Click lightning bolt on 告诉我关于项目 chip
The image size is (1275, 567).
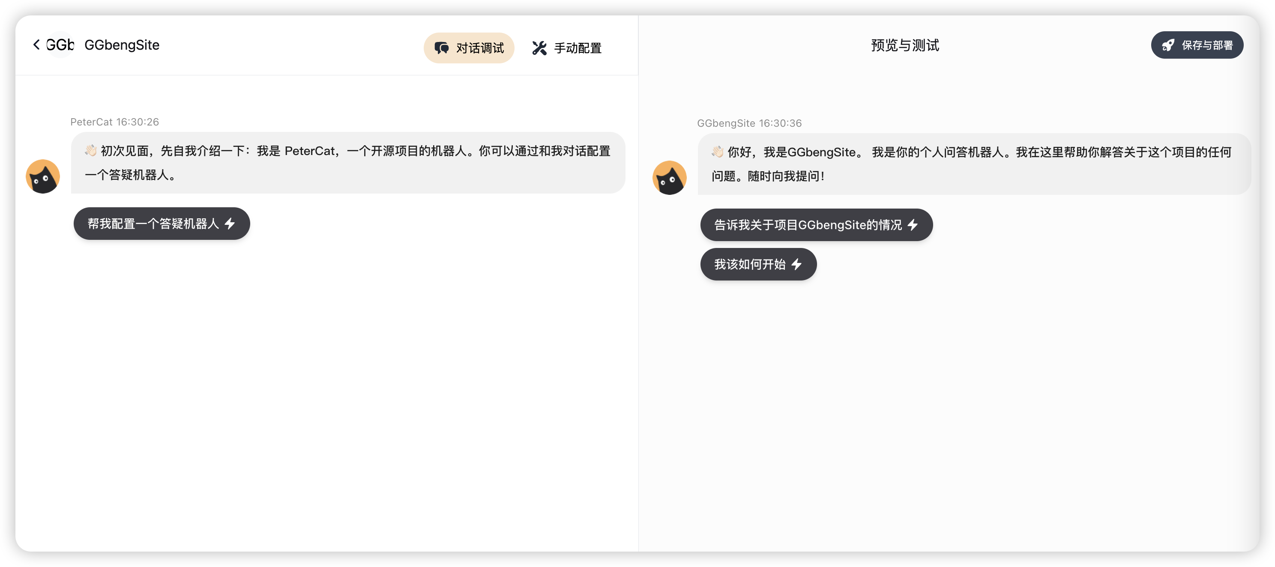tap(912, 225)
